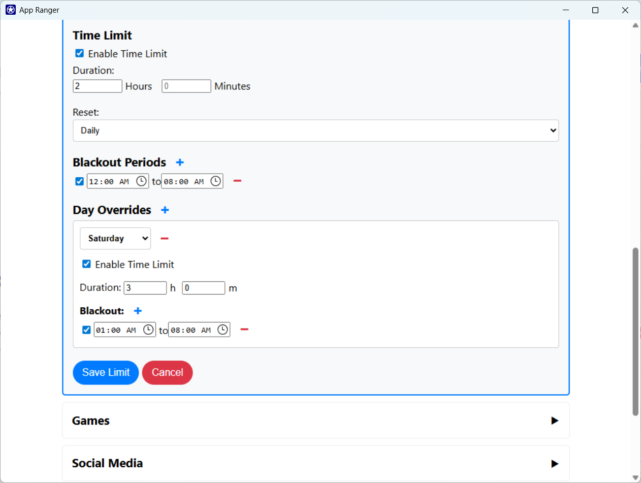Open the Saturday day selector dropdown
Image resolution: width=641 pixels, height=483 pixels.
[115, 238]
